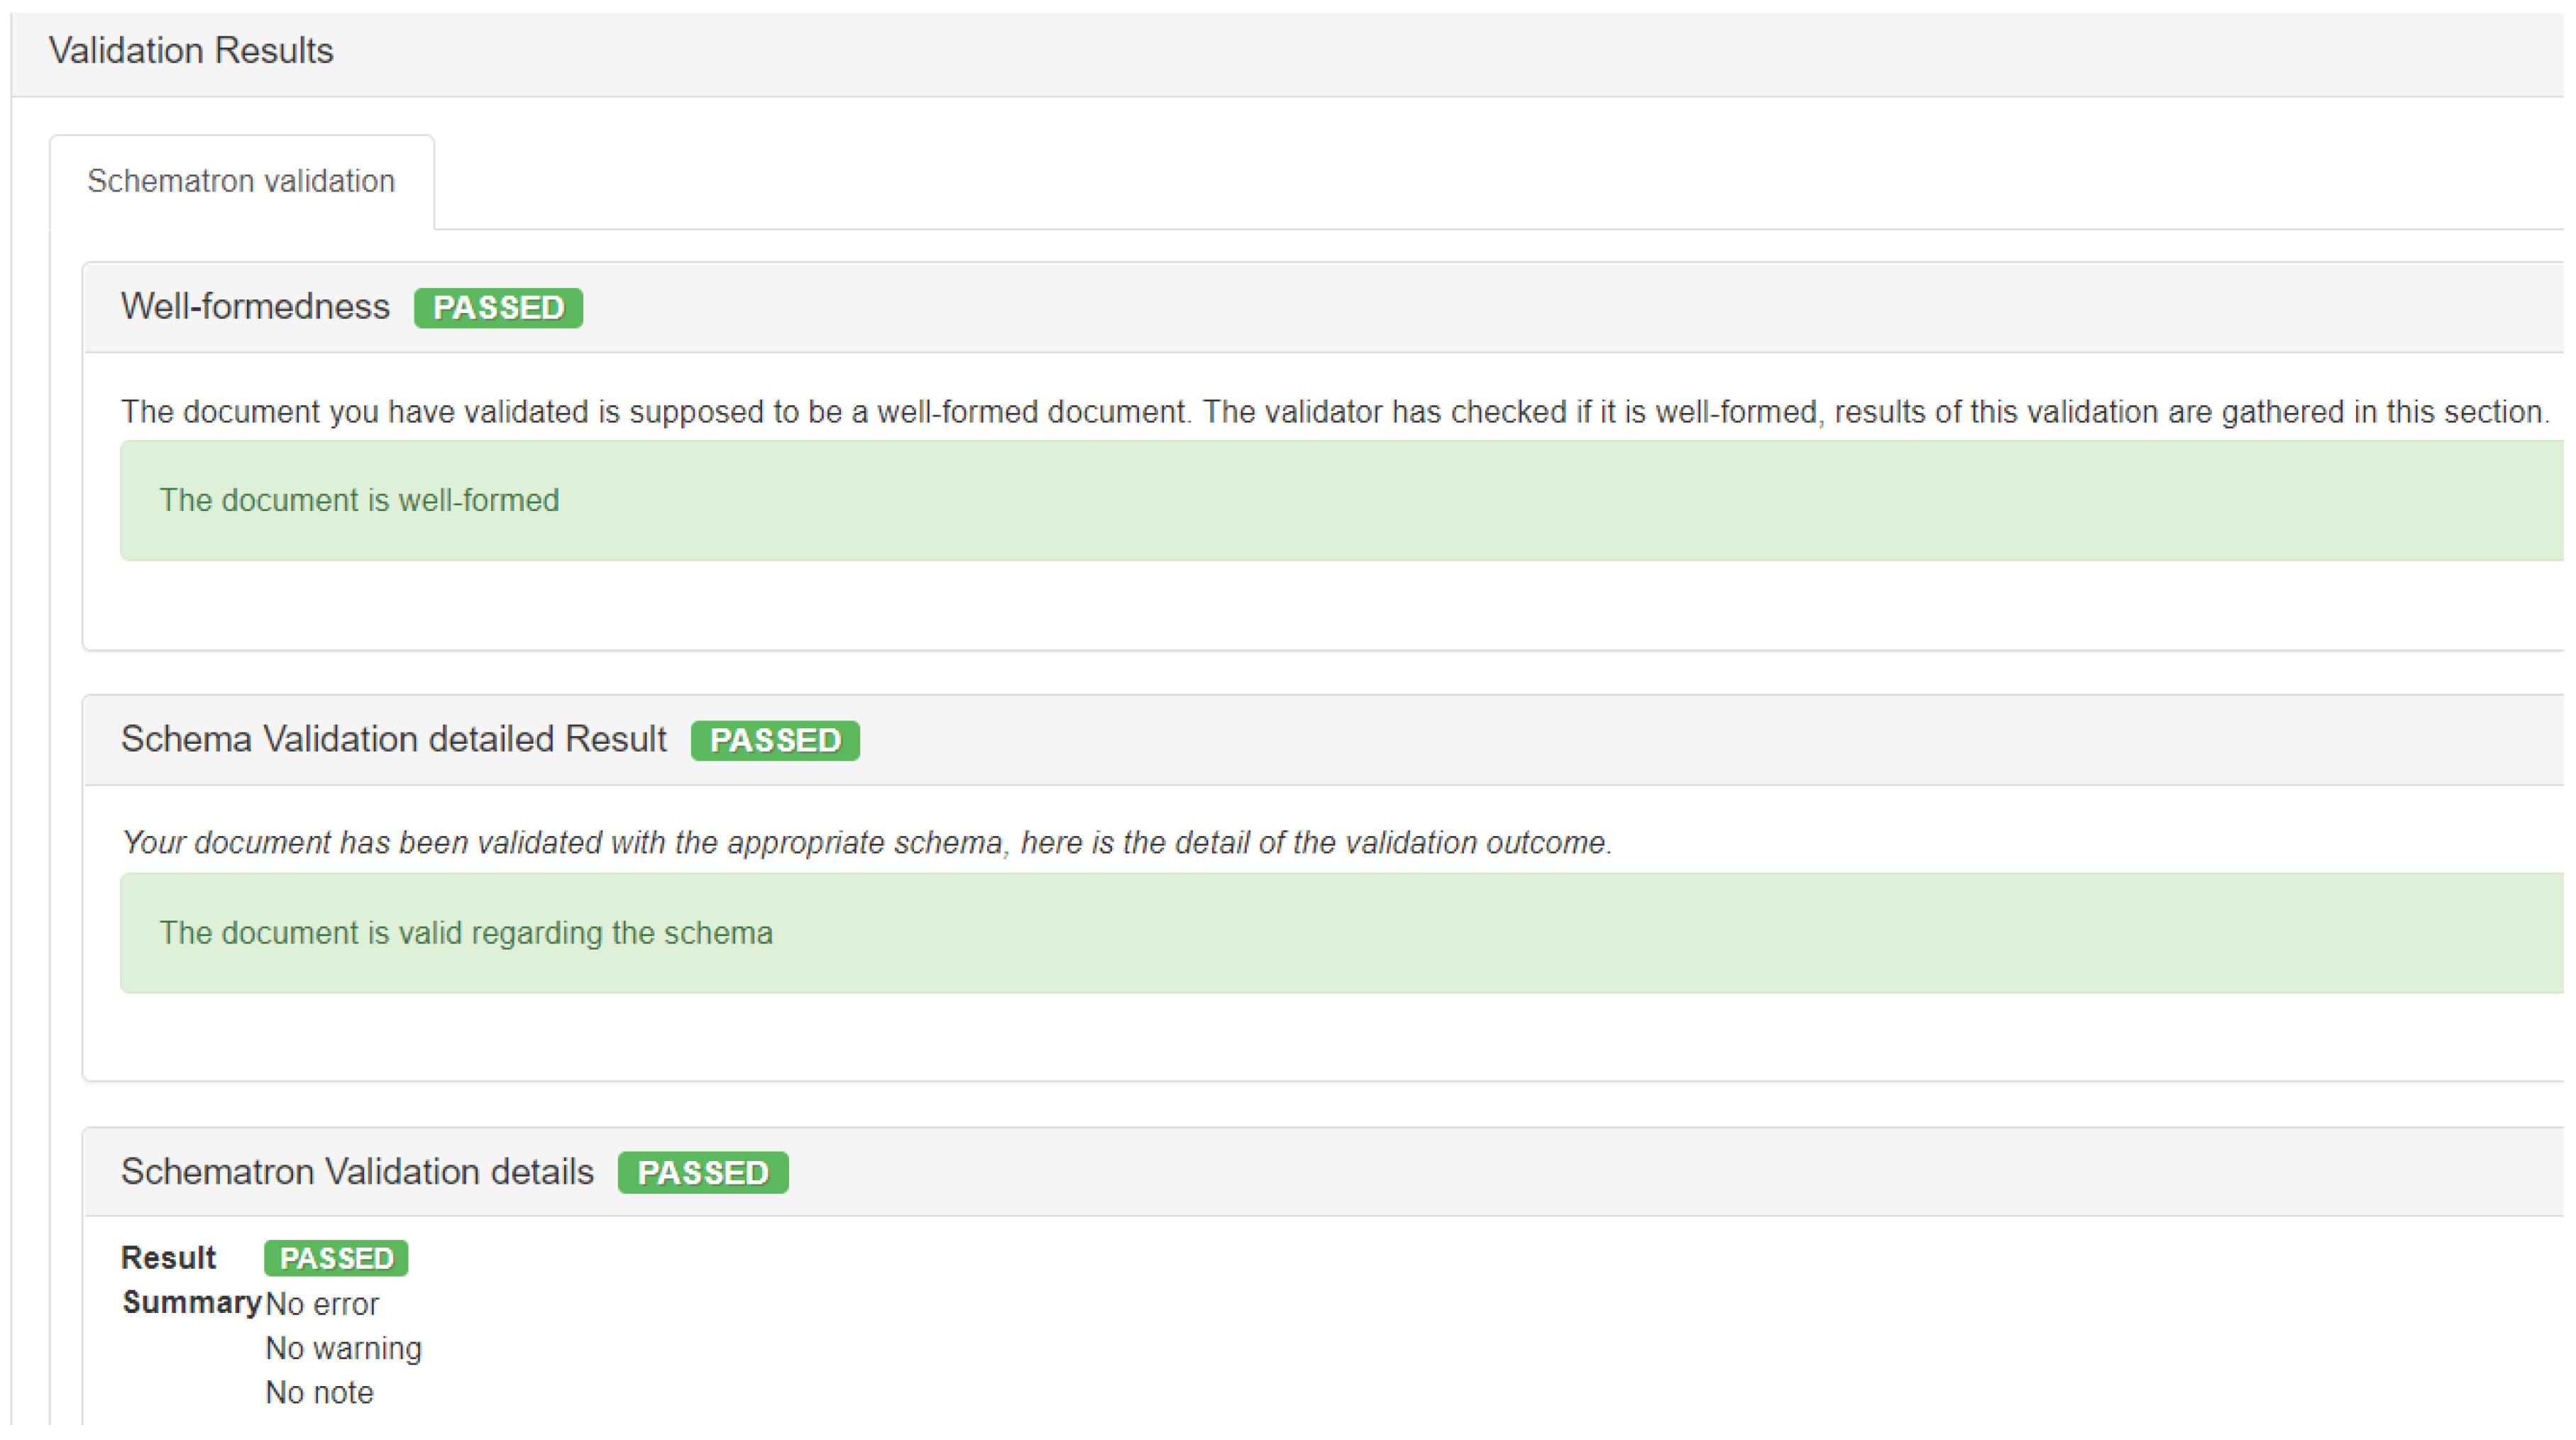
Task: Collapse the Schematron Validation details header
Action: 357,1171
